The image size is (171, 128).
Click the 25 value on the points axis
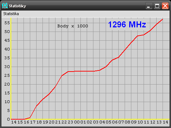[7, 75]
